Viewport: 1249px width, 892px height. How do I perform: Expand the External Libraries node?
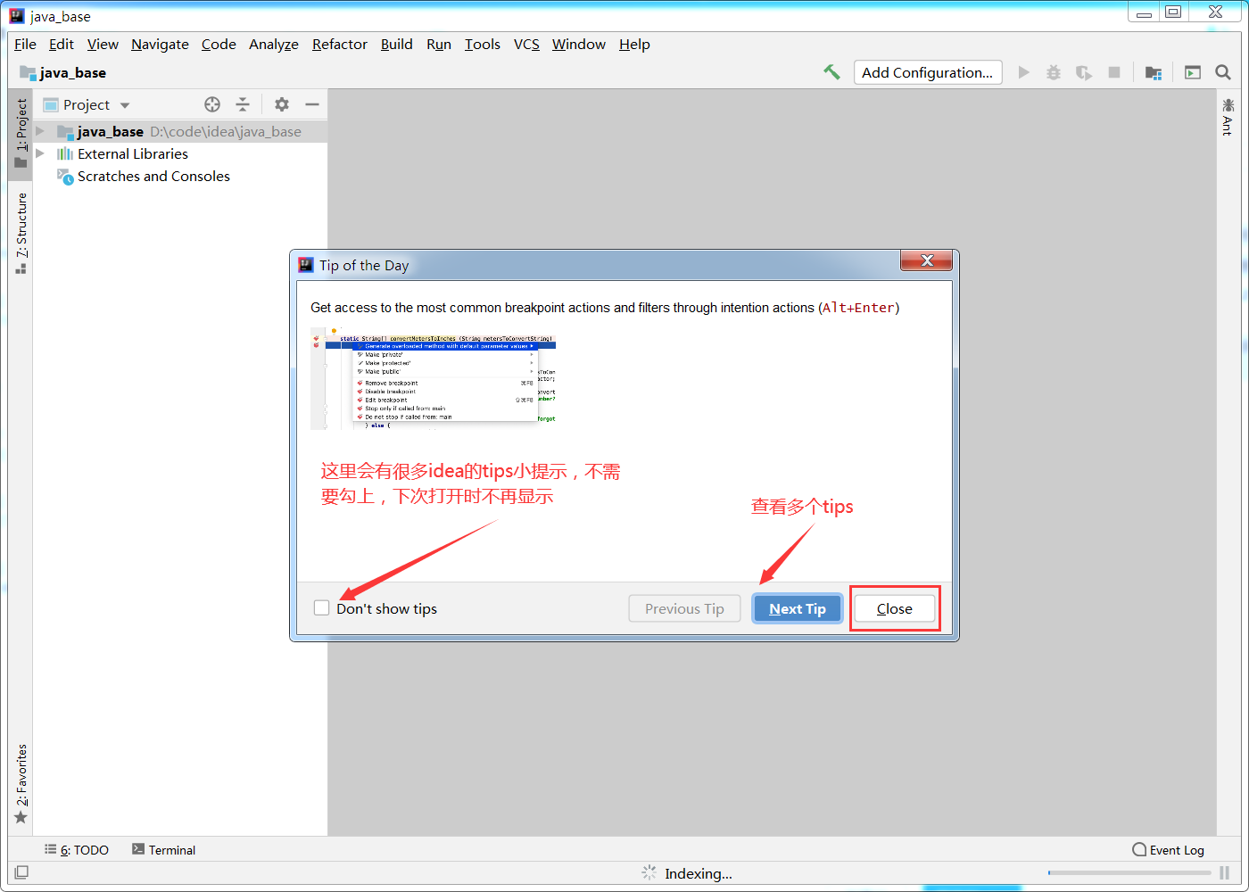pos(40,153)
